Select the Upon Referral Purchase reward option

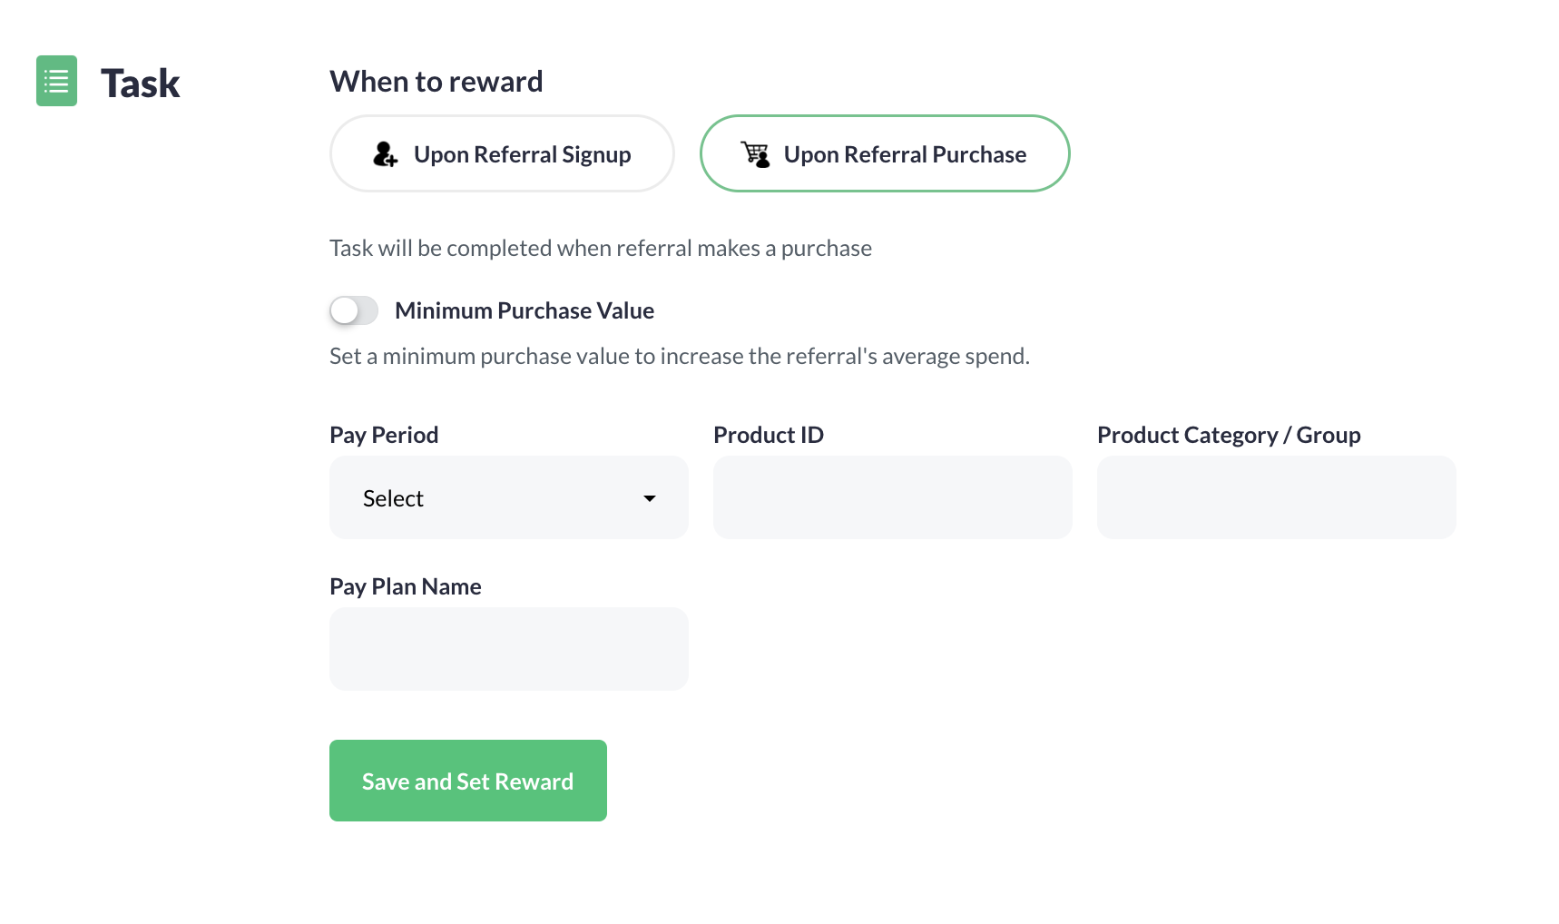885,153
